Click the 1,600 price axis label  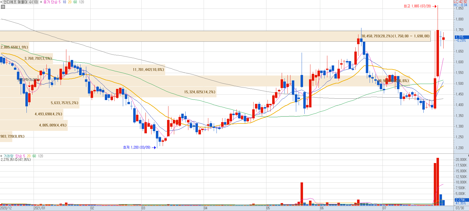point(460,62)
